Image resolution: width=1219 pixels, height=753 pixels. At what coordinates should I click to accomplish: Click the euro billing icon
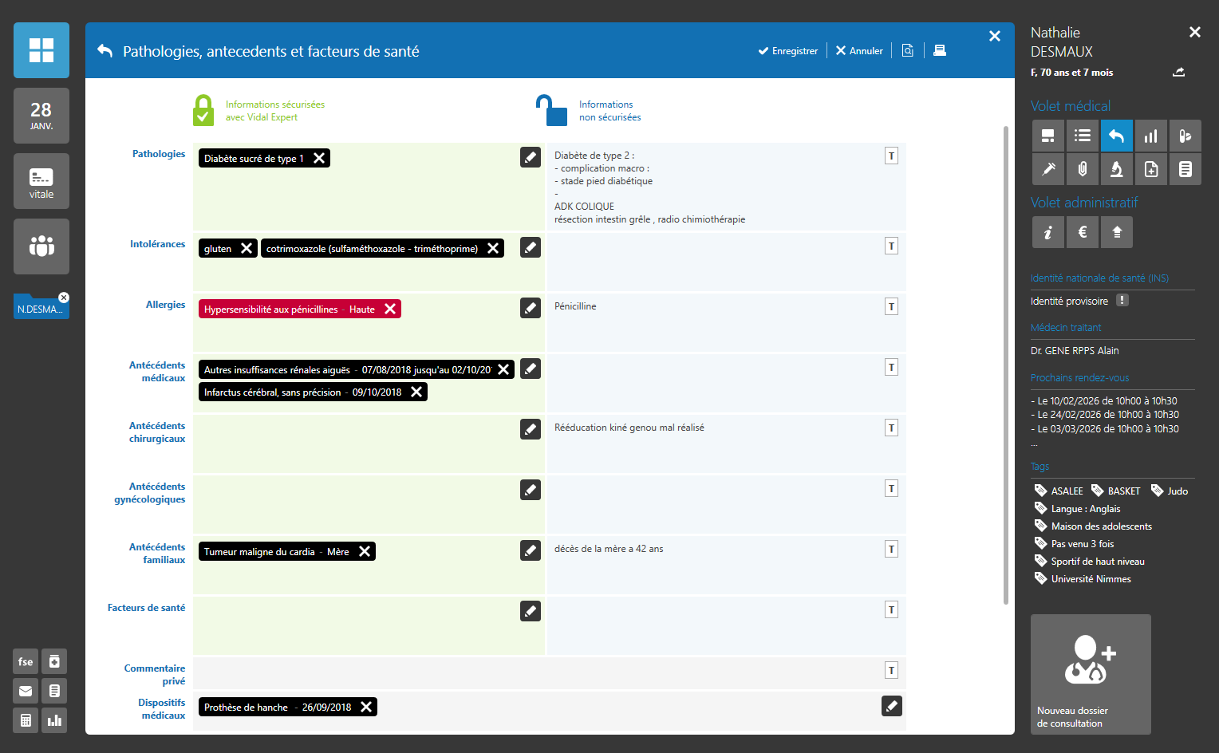point(1083,232)
